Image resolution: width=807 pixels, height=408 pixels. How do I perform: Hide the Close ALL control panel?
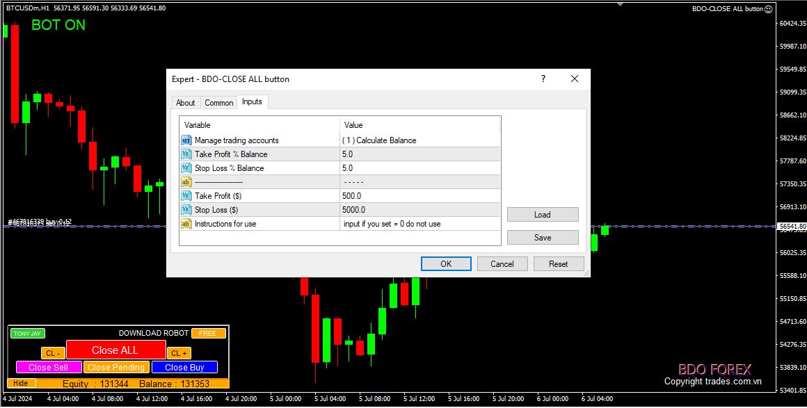click(x=21, y=383)
